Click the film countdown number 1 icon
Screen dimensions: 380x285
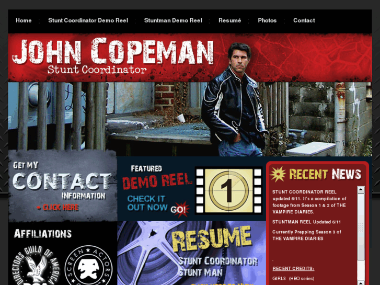pos(229,190)
